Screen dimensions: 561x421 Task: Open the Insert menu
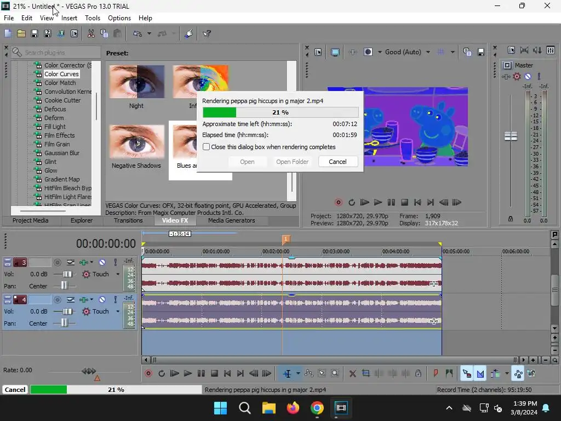(x=69, y=18)
